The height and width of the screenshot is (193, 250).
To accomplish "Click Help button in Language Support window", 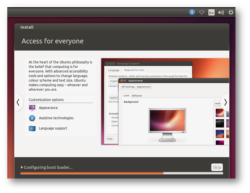I will 110,139.
